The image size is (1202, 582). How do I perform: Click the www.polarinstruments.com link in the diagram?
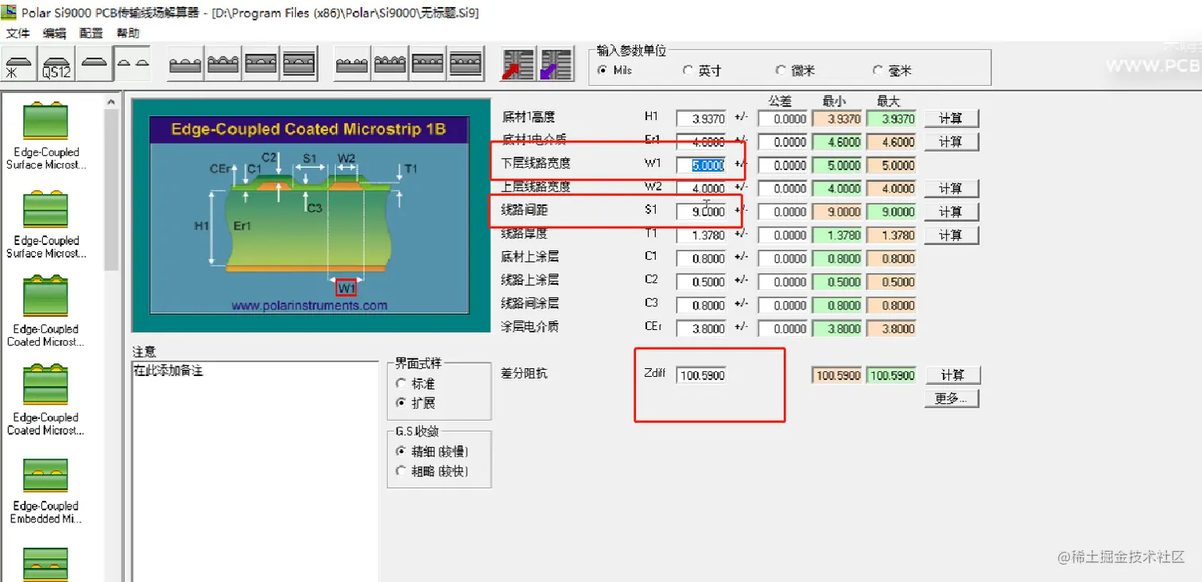309,305
